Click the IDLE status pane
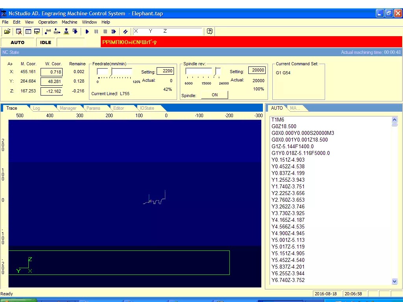 [x=46, y=42]
